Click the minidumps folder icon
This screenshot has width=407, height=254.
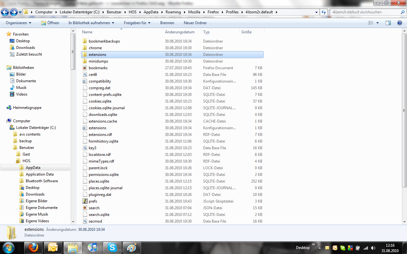(x=85, y=61)
